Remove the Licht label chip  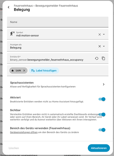click(x=24, y=71)
